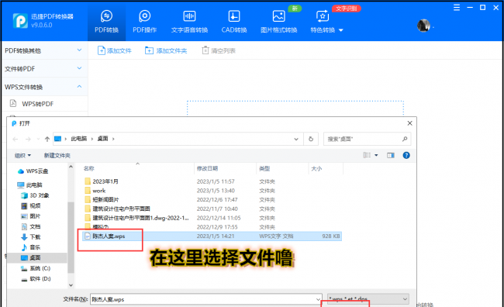Screen dimensions: 504x307
Task: Toggle the preview pane icon
Action: point(391,155)
